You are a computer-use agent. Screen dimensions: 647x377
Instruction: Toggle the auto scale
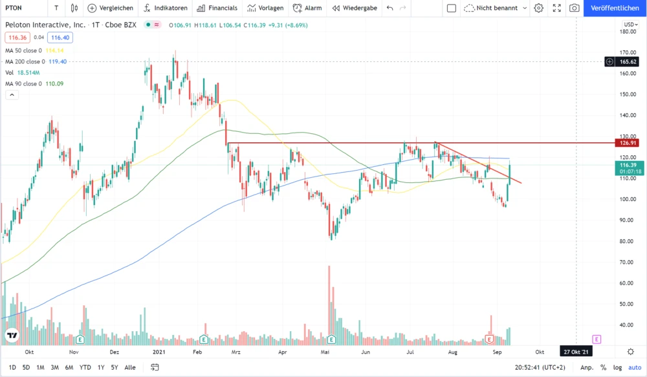pyautogui.click(x=635, y=367)
